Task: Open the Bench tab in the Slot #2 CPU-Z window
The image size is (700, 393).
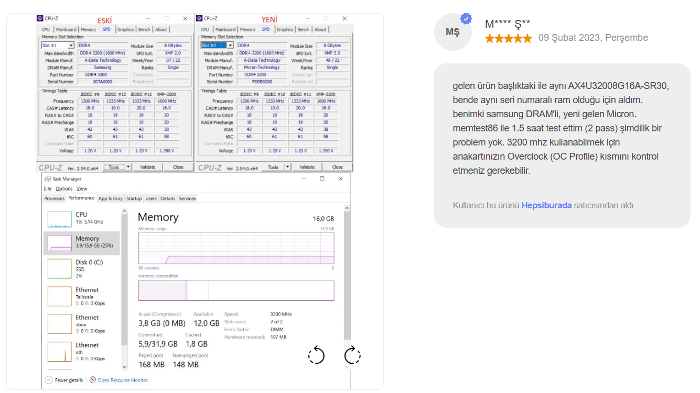Action: (304, 30)
